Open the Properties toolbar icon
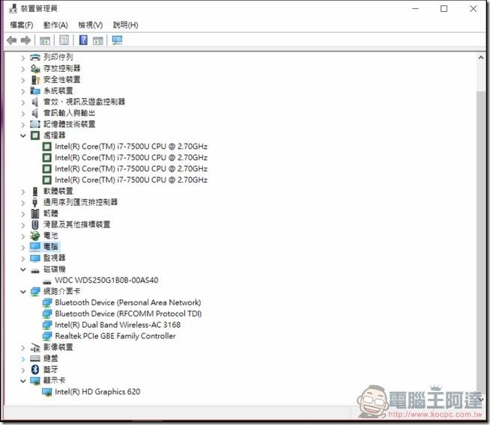Screen dimensions: 490x425 pos(64,40)
